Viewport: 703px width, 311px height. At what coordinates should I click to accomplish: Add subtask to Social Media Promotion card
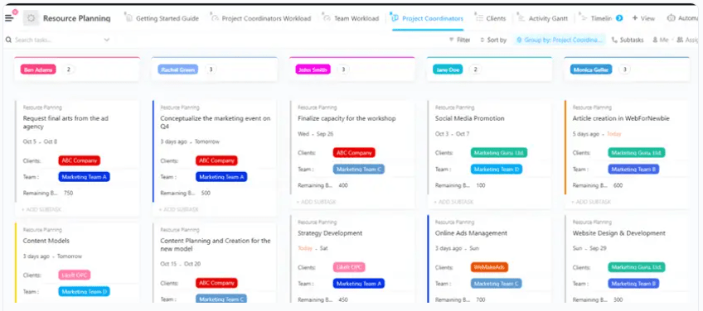[453, 202]
